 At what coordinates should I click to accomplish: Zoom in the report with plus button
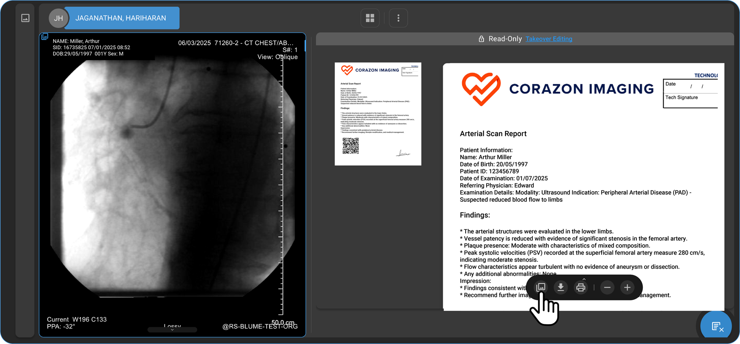tap(627, 287)
